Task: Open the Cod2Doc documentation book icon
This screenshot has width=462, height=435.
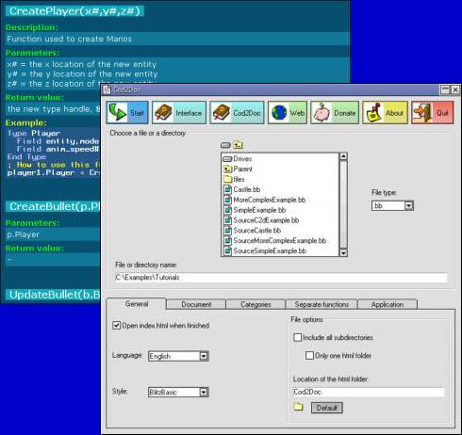Action: (222, 113)
